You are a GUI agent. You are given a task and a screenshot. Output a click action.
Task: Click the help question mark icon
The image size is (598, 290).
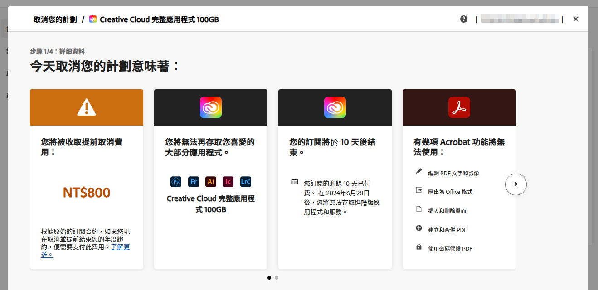(x=463, y=19)
